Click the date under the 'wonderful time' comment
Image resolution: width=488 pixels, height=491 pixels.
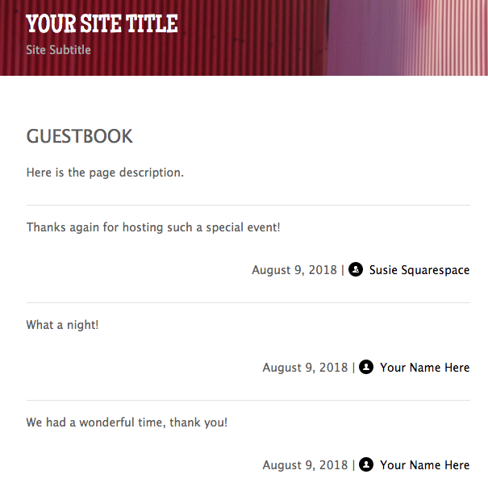[305, 465]
